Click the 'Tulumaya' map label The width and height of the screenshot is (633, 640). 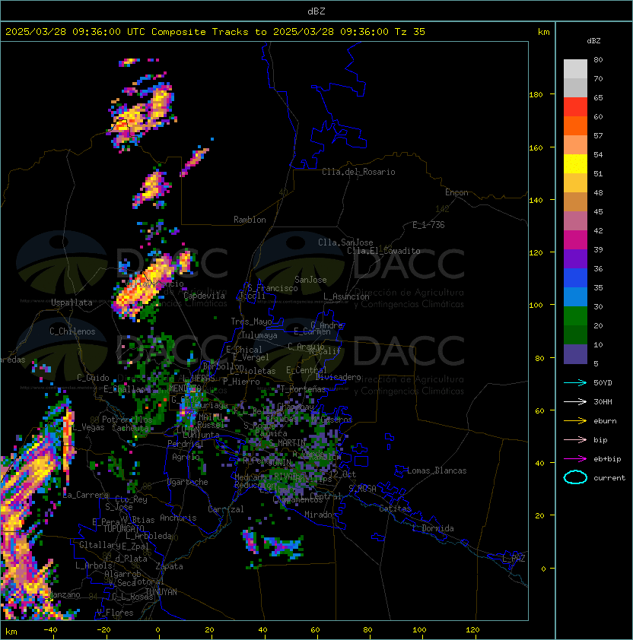click(x=259, y=335)
